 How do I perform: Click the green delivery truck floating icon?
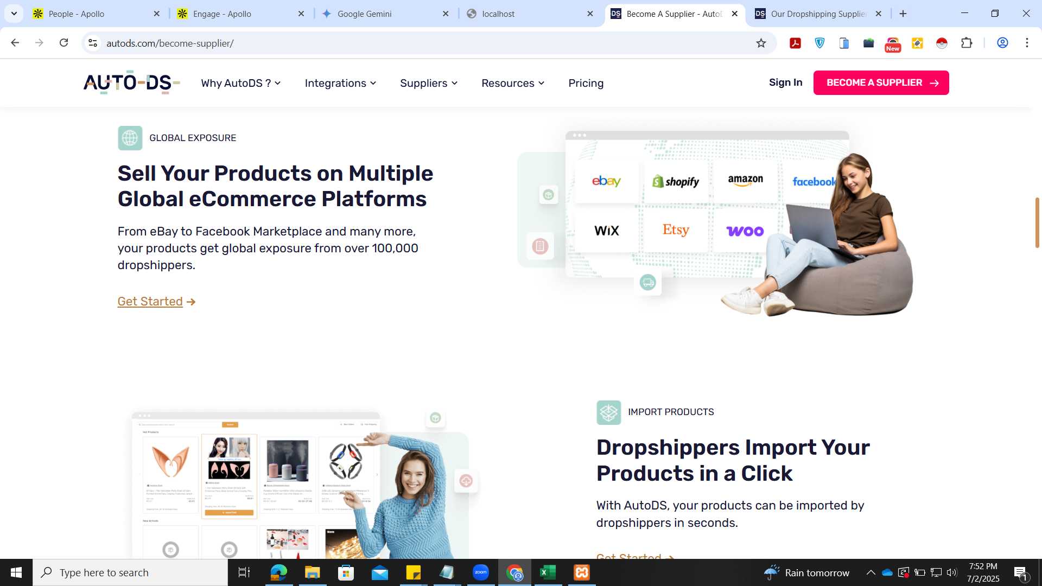pyautogui.click(x=647, y=282)
